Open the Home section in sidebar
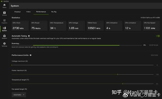Screen dimensions: 162x99 (5, 6)
